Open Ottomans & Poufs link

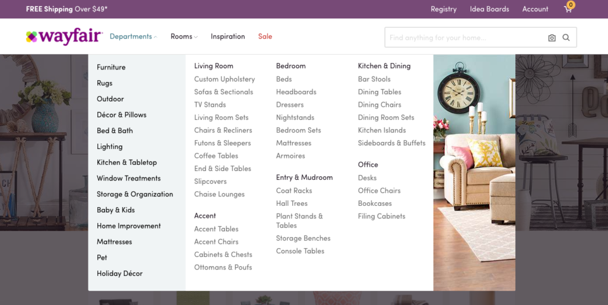point(223,268)
